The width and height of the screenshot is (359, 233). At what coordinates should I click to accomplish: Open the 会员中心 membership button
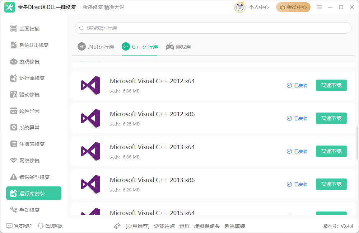click(293, 7)
